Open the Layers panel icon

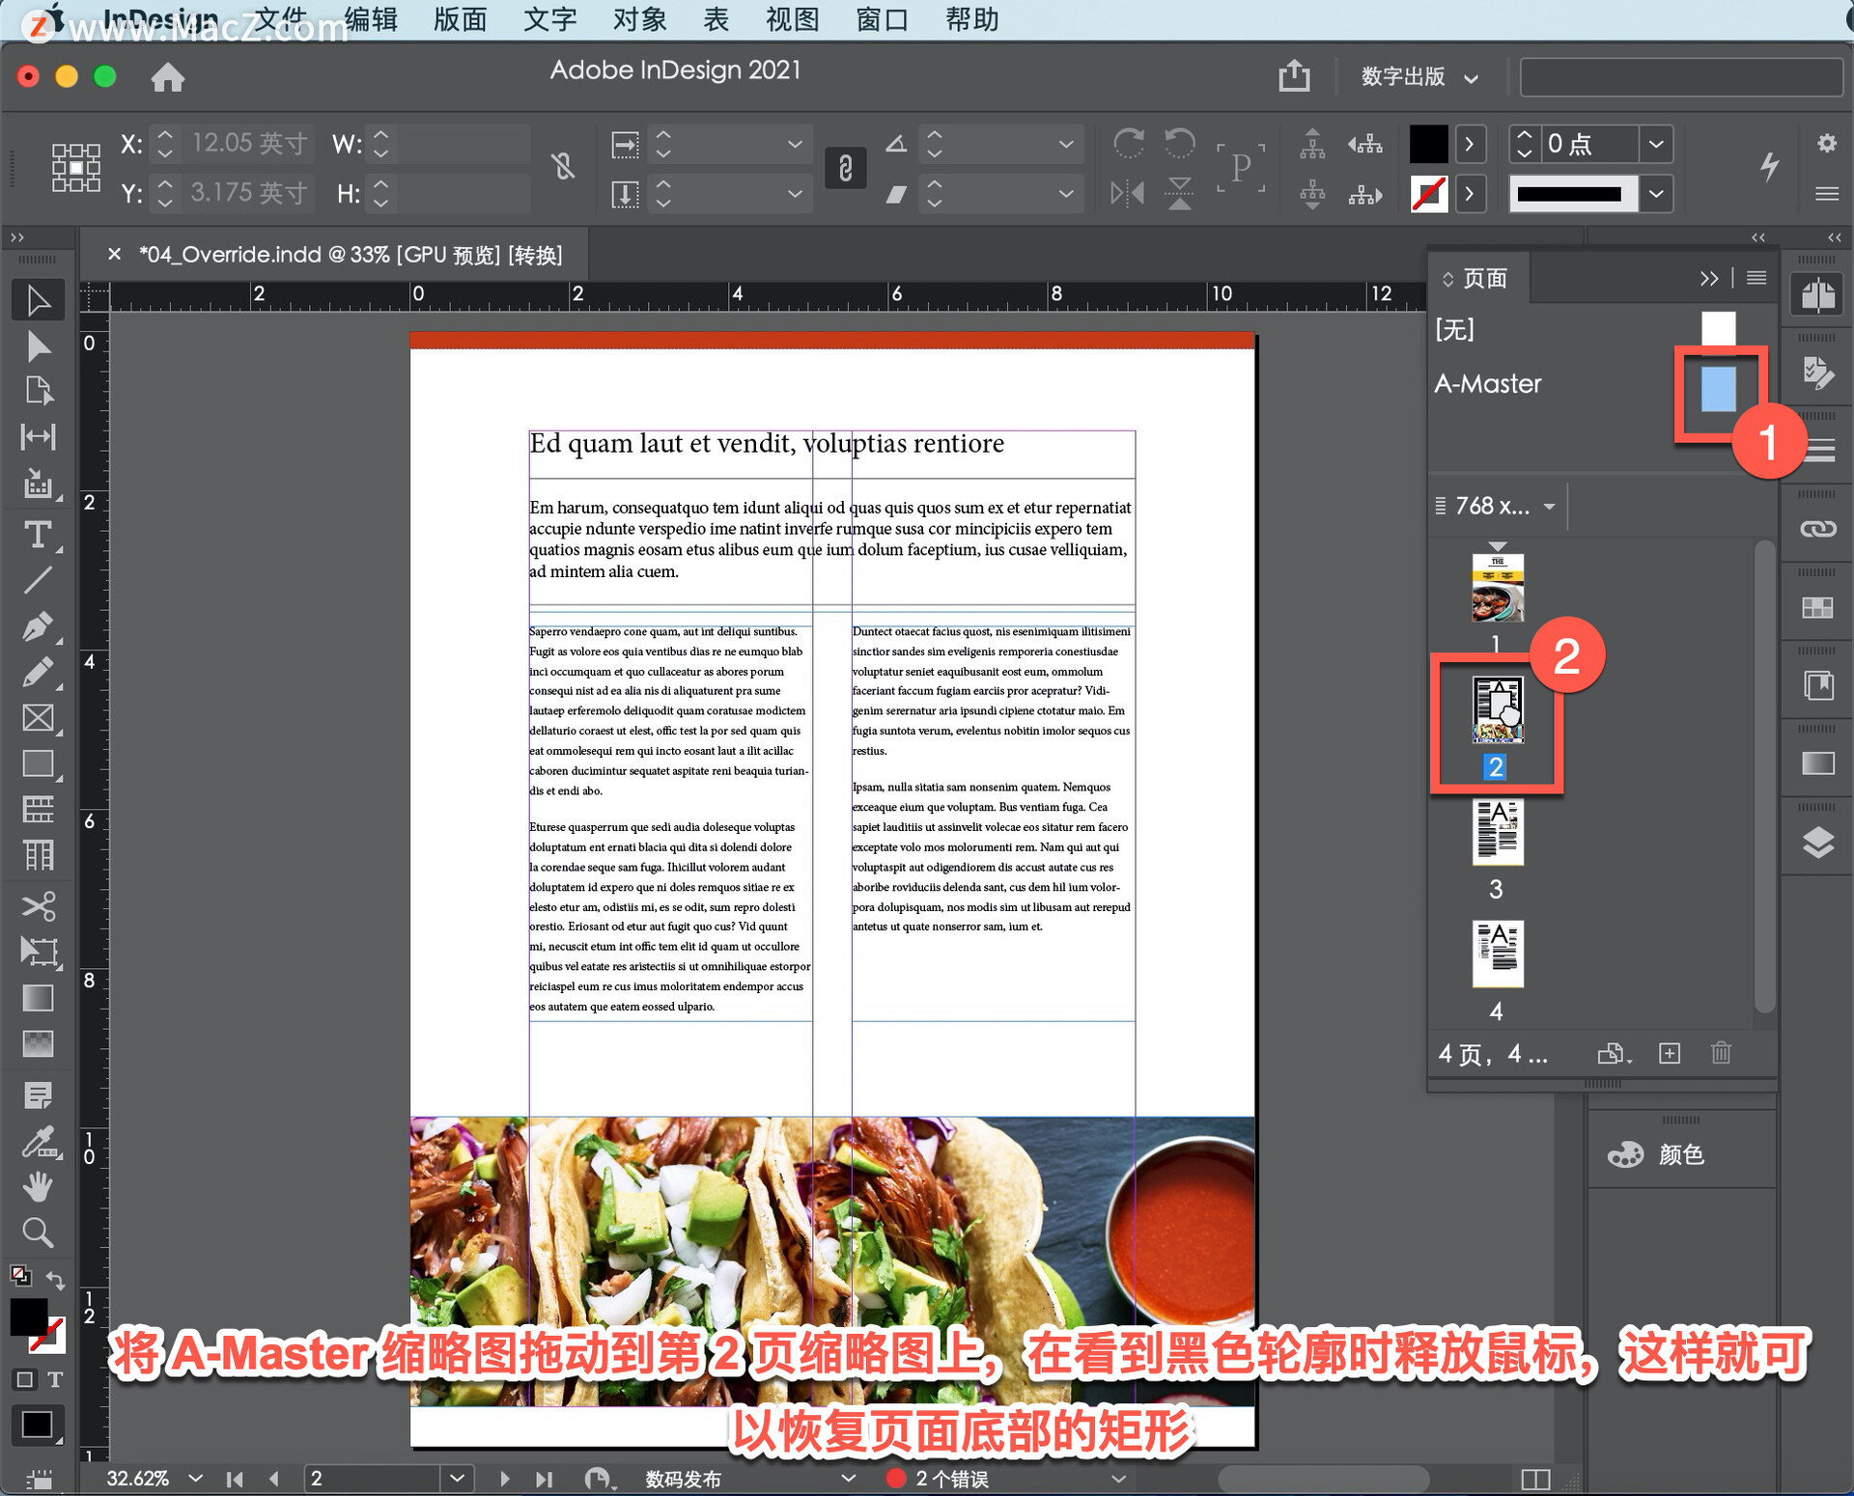pos(1817,843)
